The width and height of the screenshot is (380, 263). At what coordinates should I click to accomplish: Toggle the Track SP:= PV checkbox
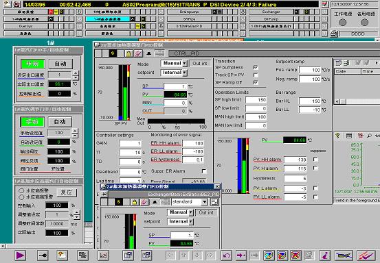click(x=256, y=75)
